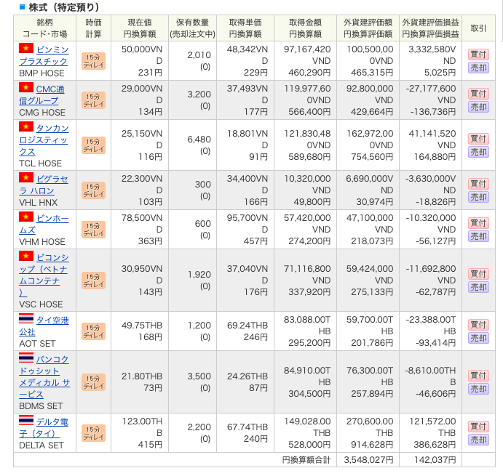Click the 15分ディレイ badge for CMG HOSE

93,100
